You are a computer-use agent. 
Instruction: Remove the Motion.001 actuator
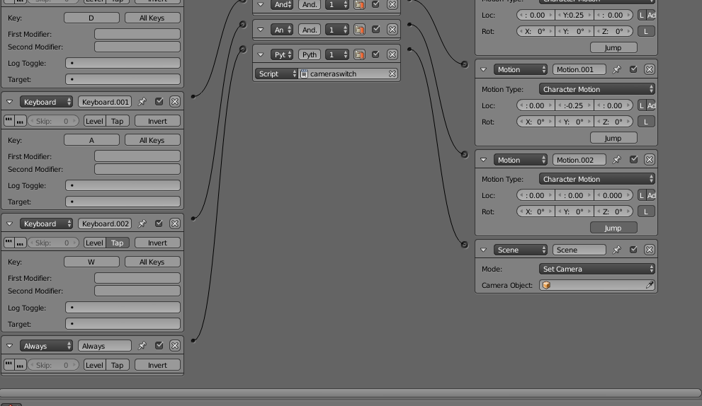point(649,69)
